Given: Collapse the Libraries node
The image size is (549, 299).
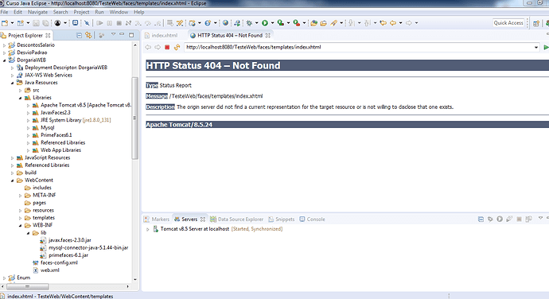Looking at the screenshot, I should click(x=20, y=98).
